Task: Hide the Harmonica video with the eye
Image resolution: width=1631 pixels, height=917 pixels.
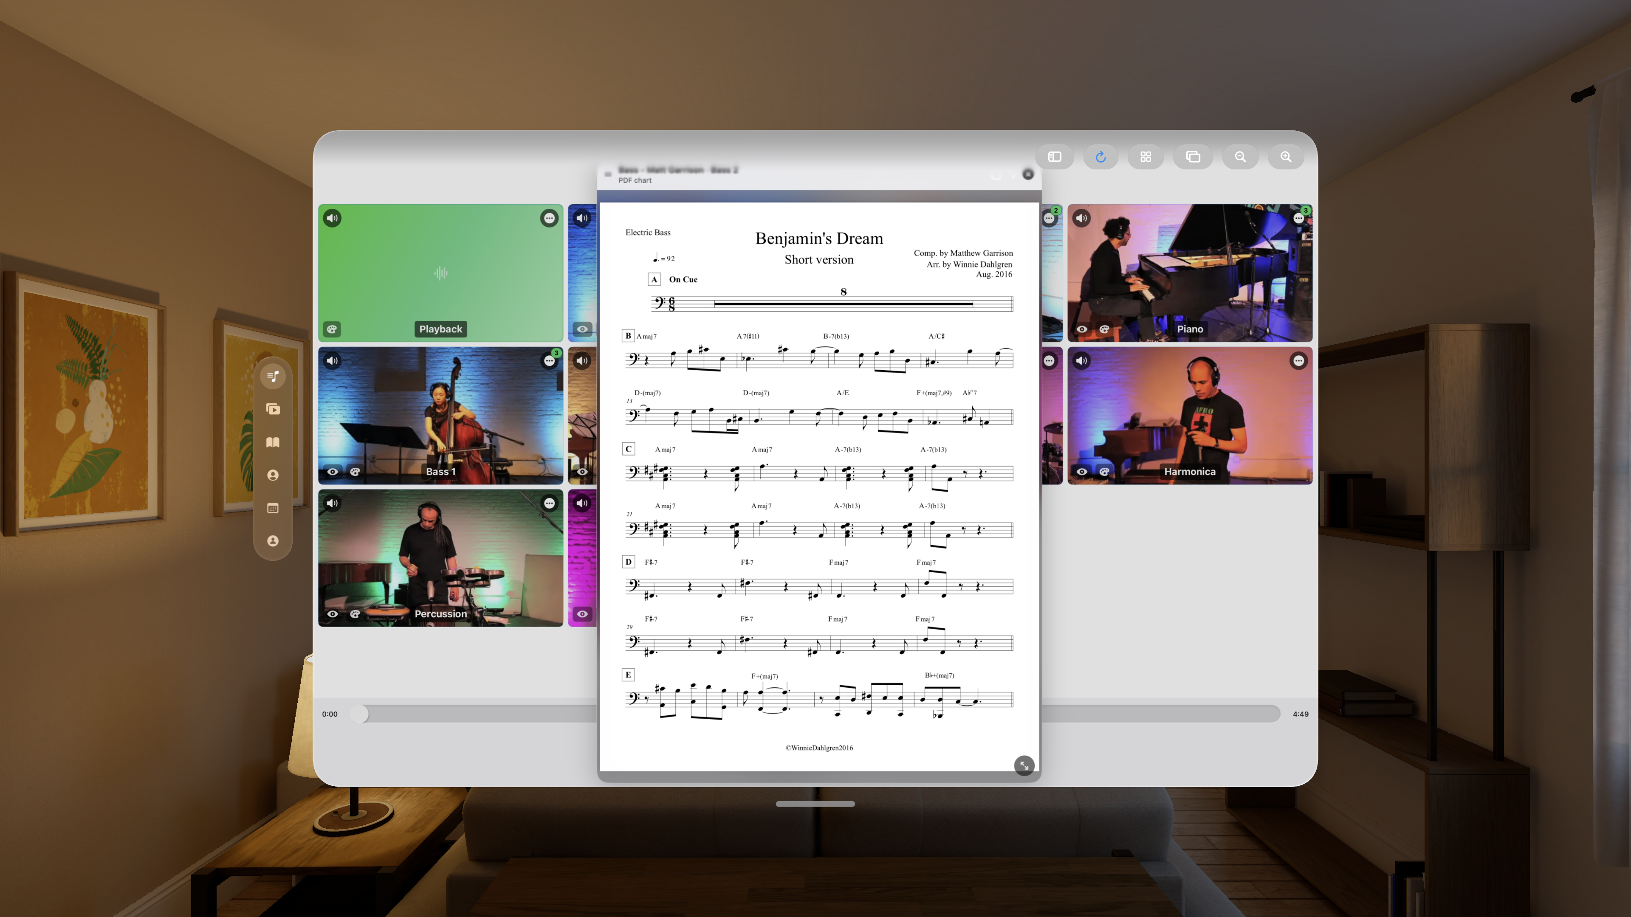Action: (x=1082, y=472)
